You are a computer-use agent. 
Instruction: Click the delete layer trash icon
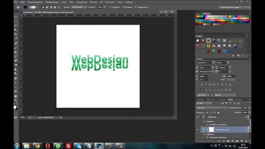pyautogui.click(x=246, y=141)
